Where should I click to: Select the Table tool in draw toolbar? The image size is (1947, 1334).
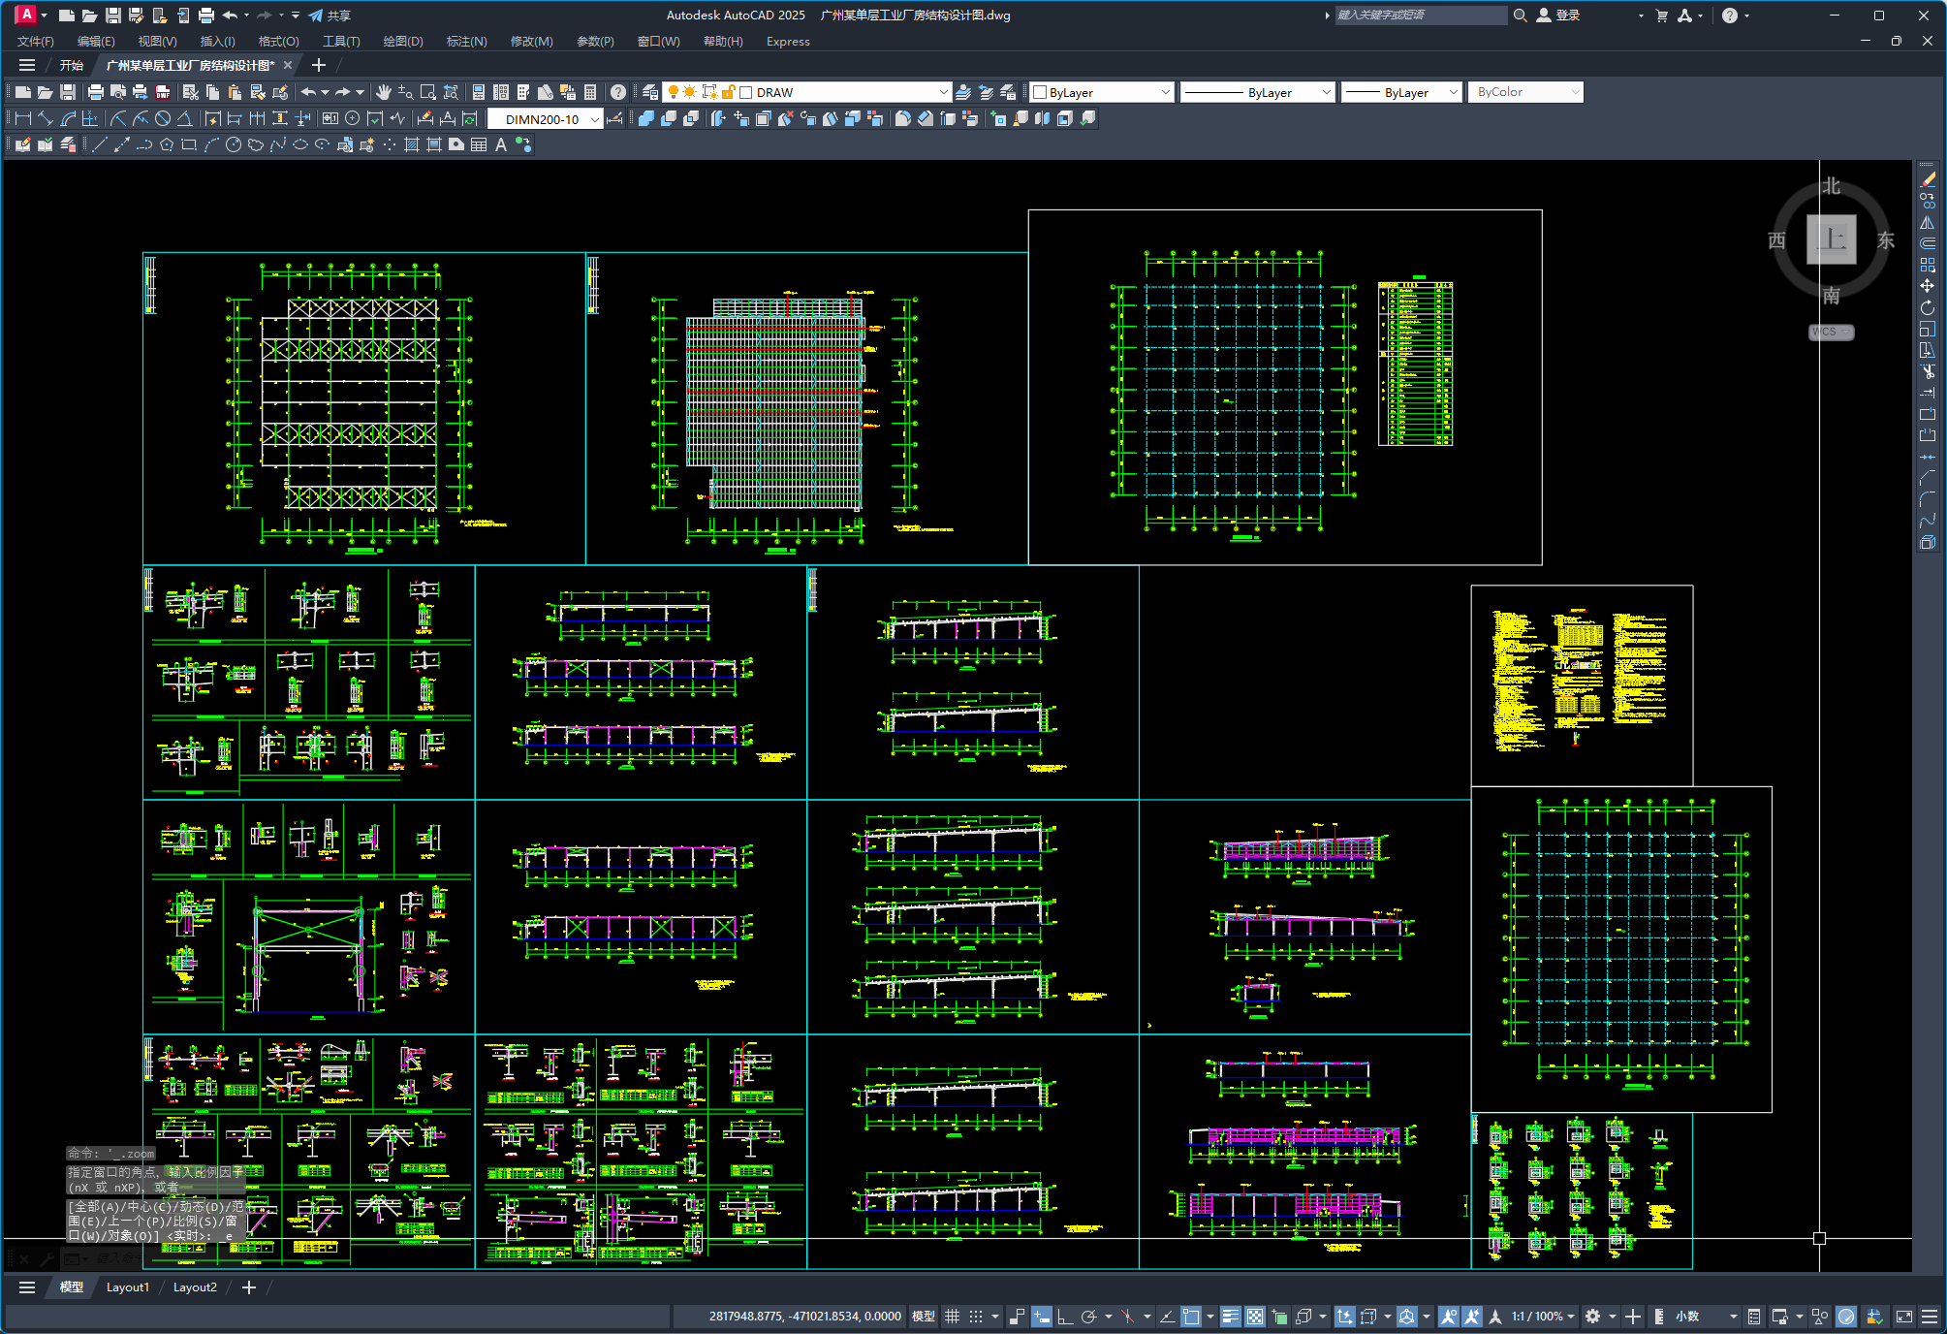click(x=479, y=144)
